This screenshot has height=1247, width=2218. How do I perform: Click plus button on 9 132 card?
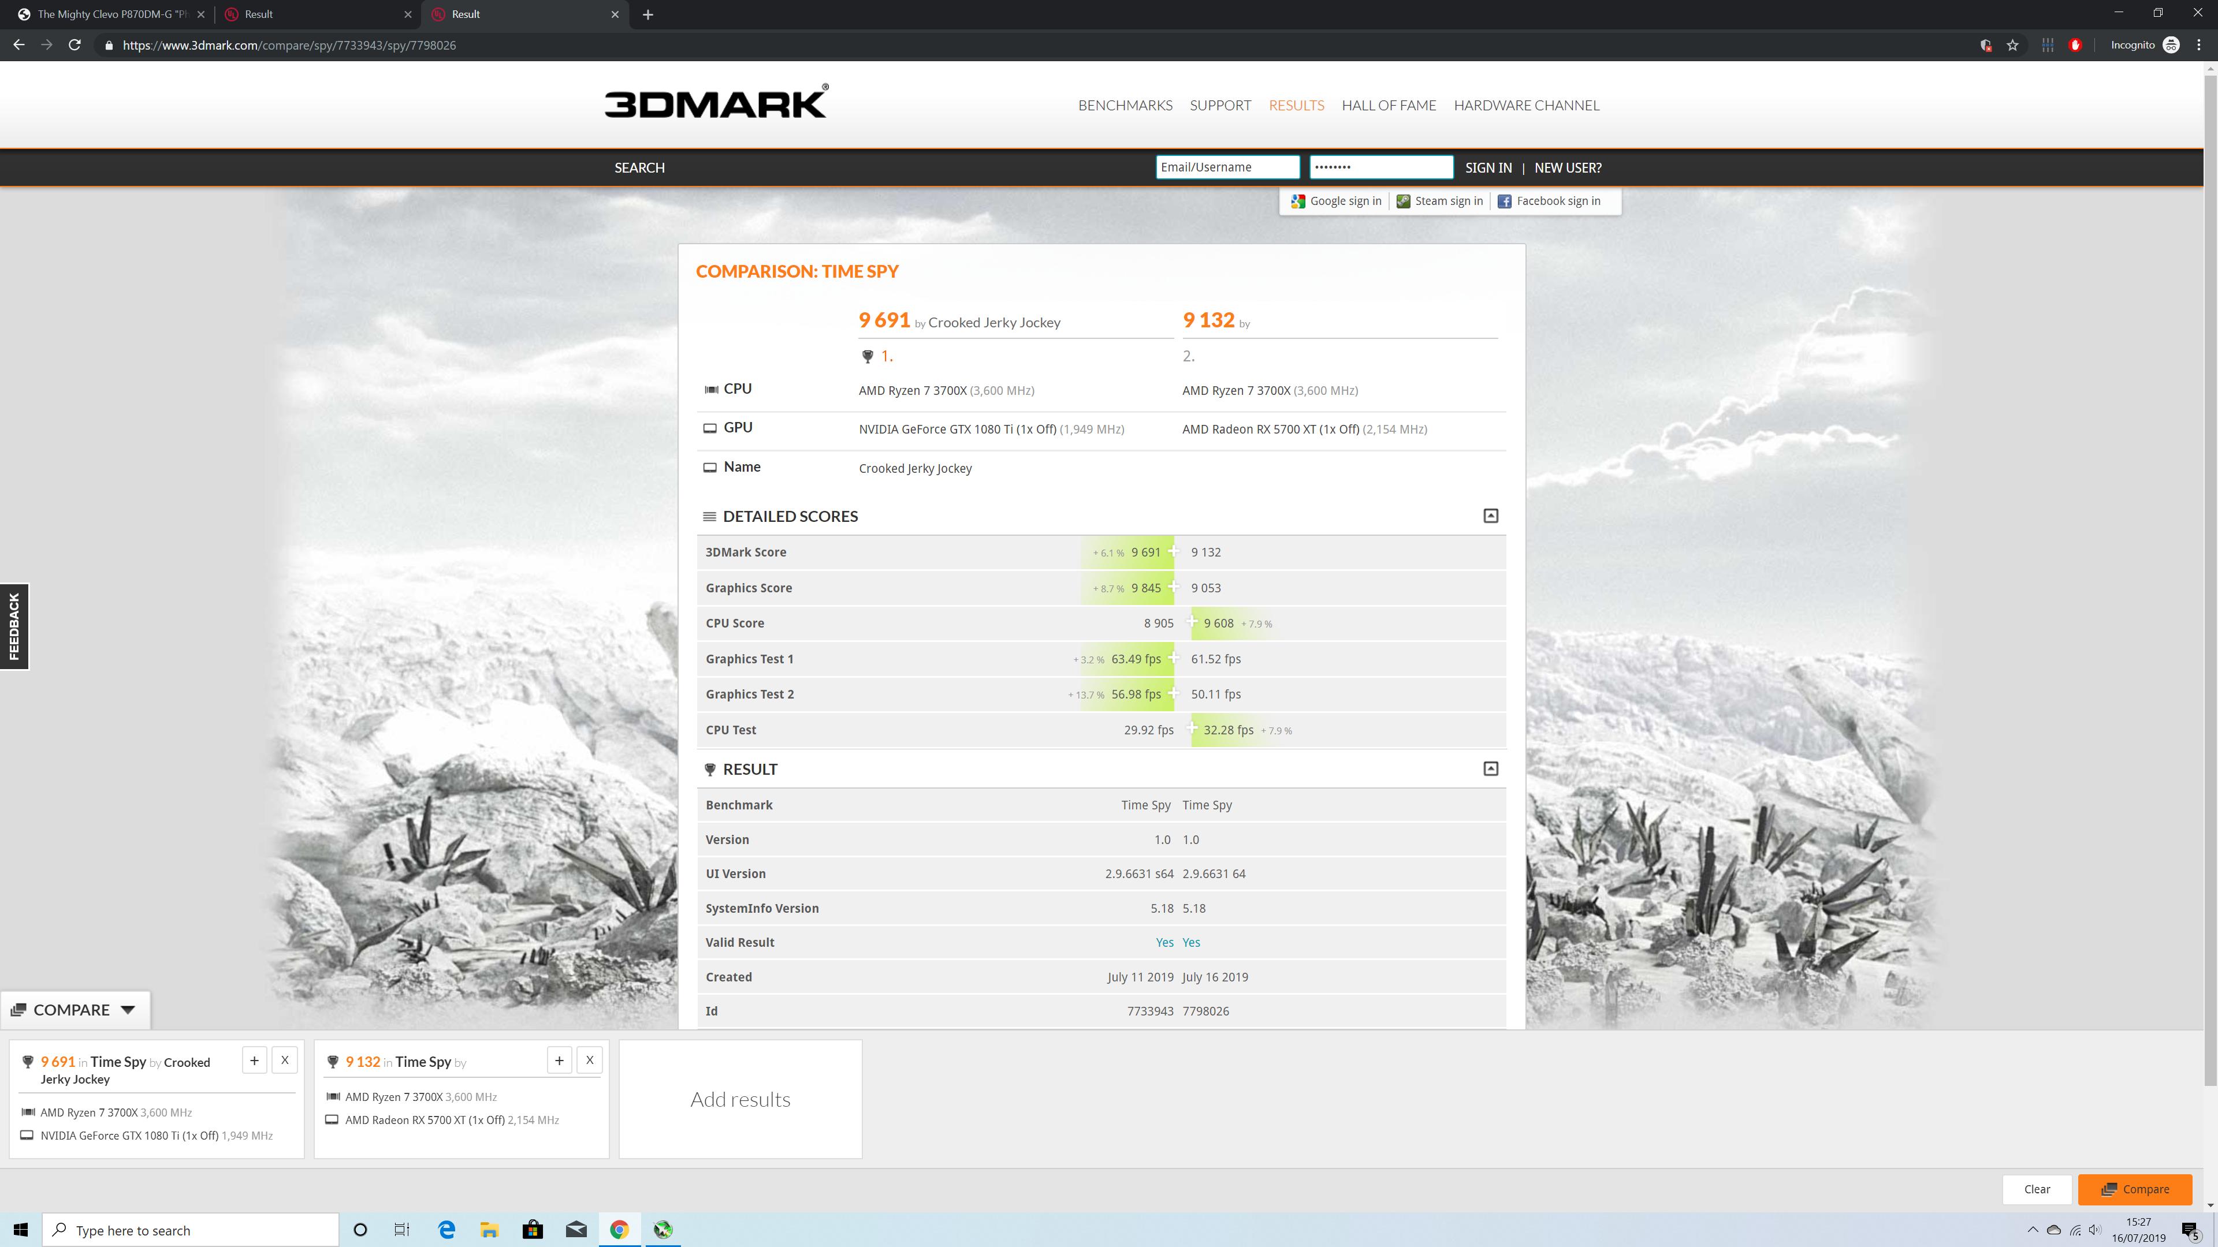(559, 1061)
